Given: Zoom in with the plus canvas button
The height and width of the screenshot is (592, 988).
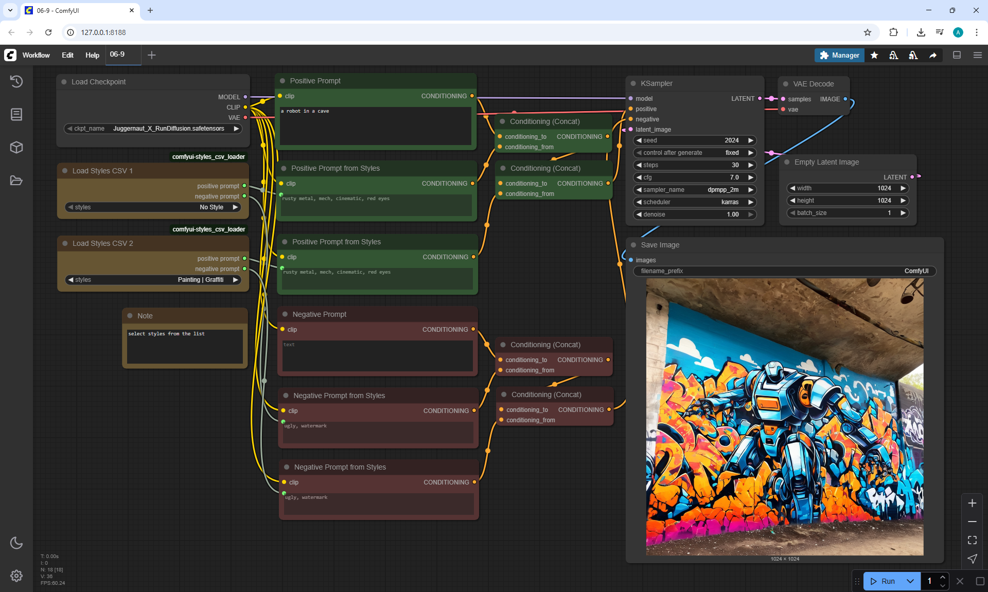Looking at the screenshot, I should coord(972,503).
